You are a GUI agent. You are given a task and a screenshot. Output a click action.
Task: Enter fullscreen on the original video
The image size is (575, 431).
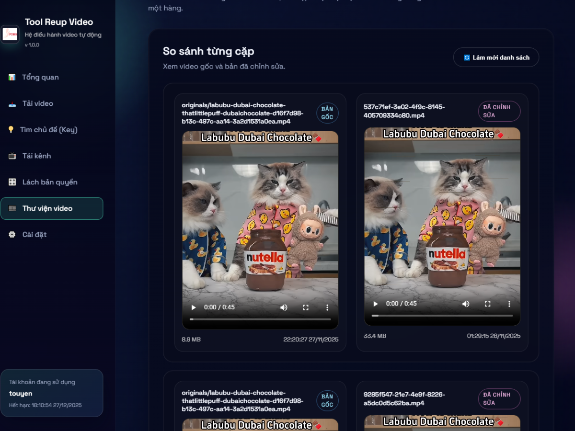coord(306,307)
